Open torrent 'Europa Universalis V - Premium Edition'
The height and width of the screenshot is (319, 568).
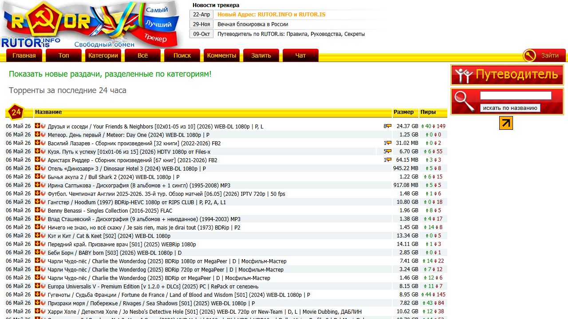[153, 286]
